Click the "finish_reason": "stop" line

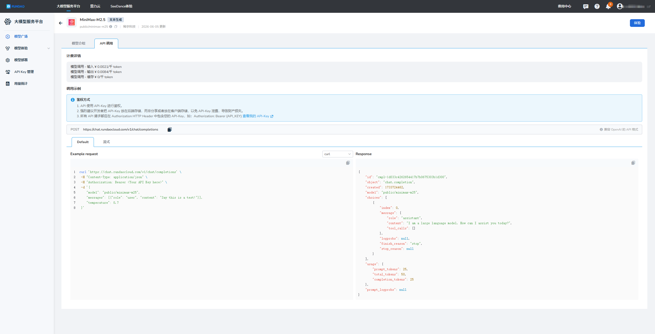pos(401,244)
